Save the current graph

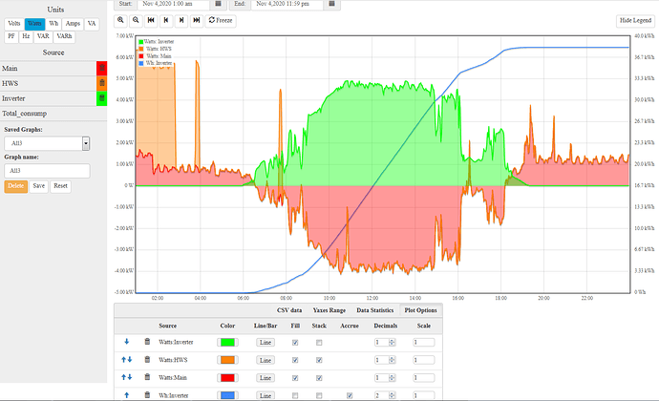(38, 186)
